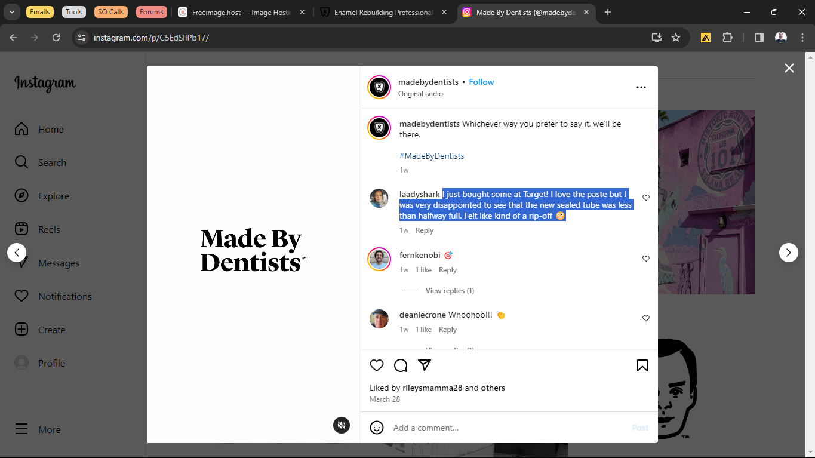Open Instagram Search
Viewport: 815px width, 458px height.
41,162
